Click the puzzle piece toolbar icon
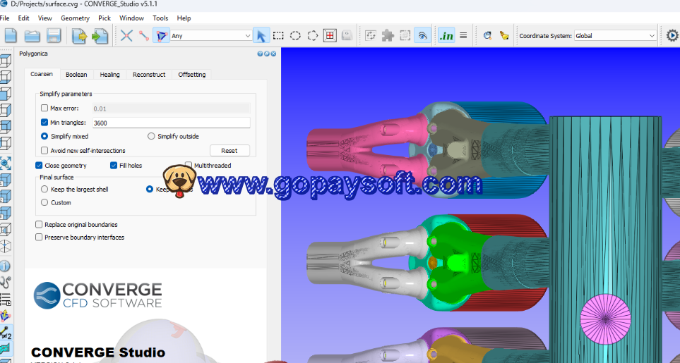 tap(388, 35)
